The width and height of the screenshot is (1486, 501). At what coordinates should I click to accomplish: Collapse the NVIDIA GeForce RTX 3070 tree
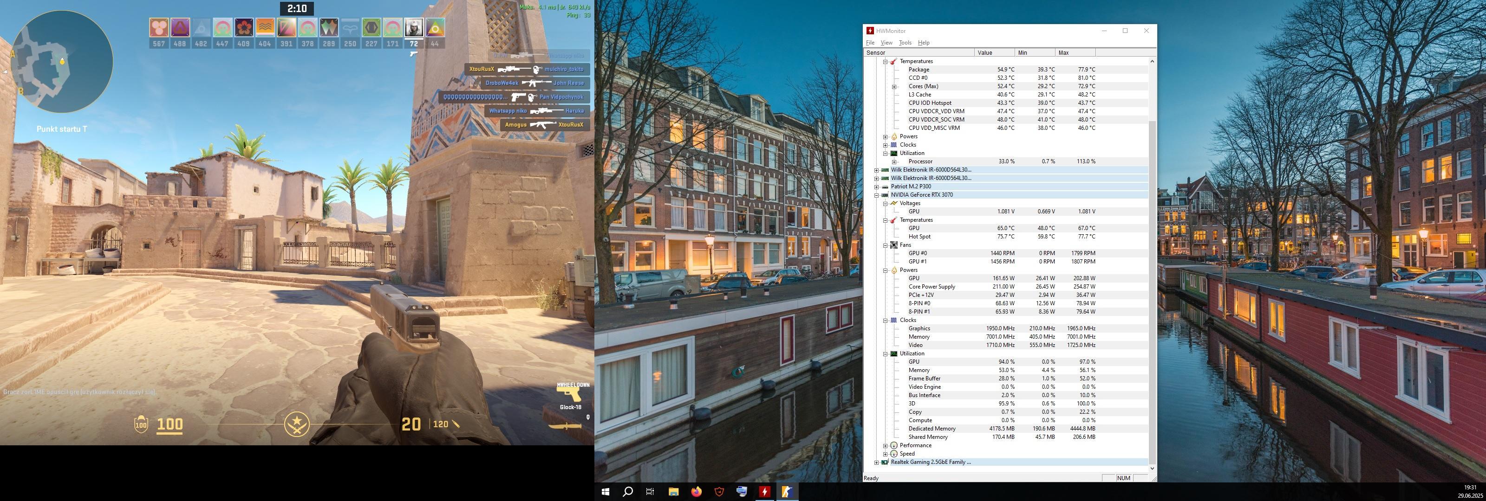click(876, 195)
